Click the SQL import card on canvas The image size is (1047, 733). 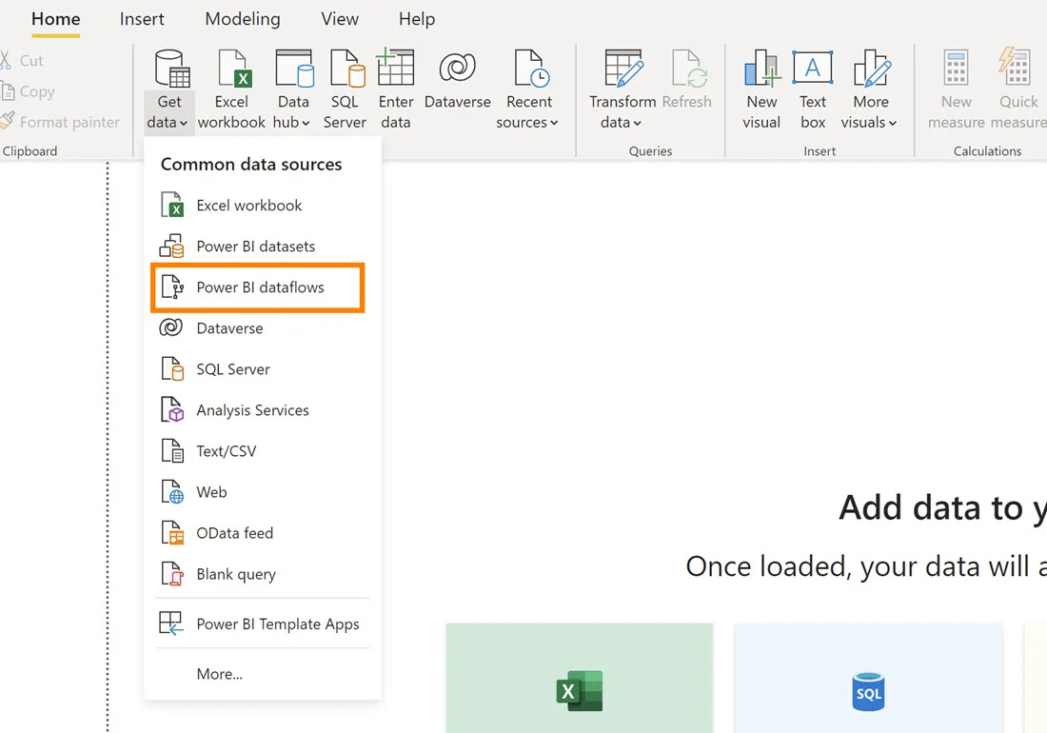click(x=868, y=678)
